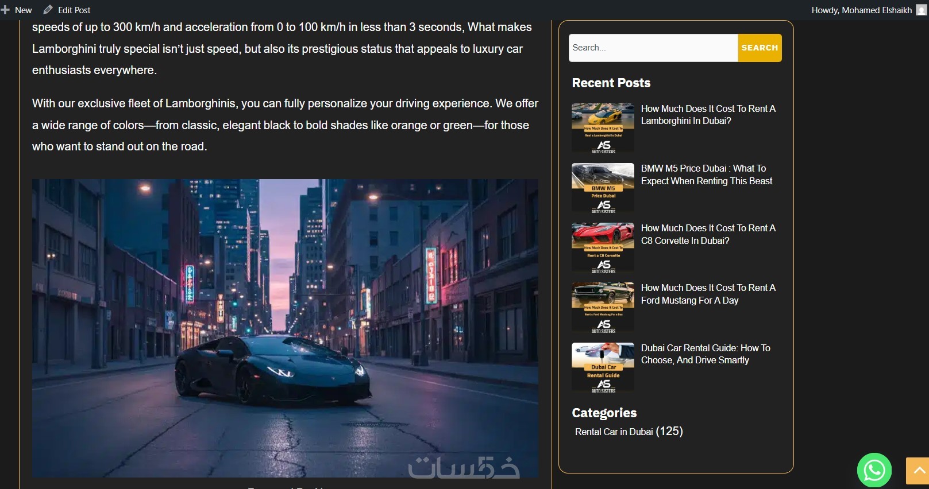Open Ford Mustang rental cost post link
The height and width of the screenshot is (489, 929).
pos(708,294)
